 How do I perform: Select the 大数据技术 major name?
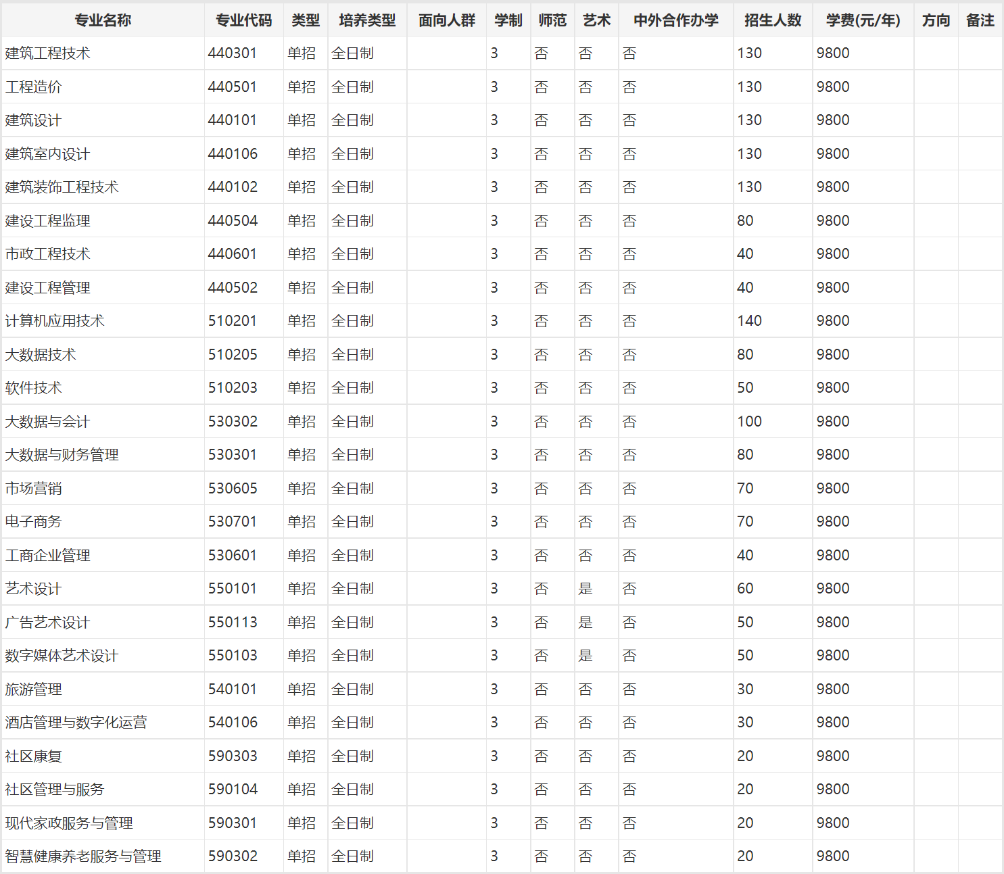(41, 354)
